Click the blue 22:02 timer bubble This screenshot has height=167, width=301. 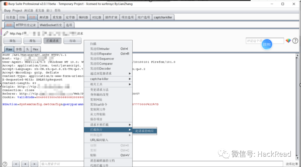267,44
